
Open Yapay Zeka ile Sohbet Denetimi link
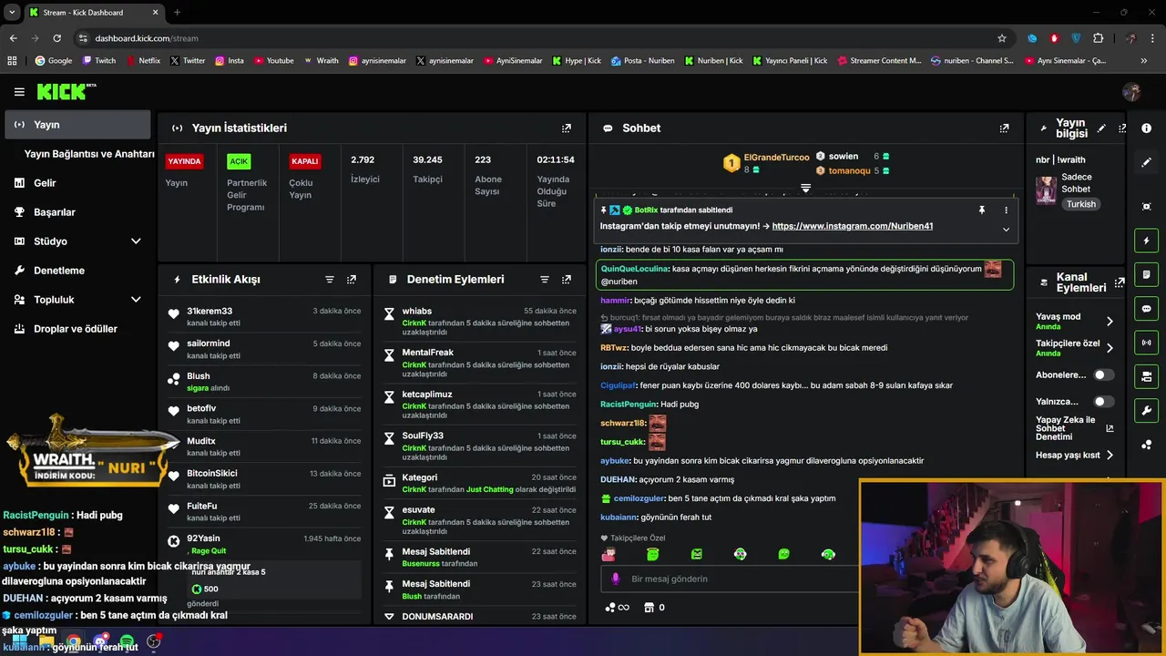(x=1074, y=428)
